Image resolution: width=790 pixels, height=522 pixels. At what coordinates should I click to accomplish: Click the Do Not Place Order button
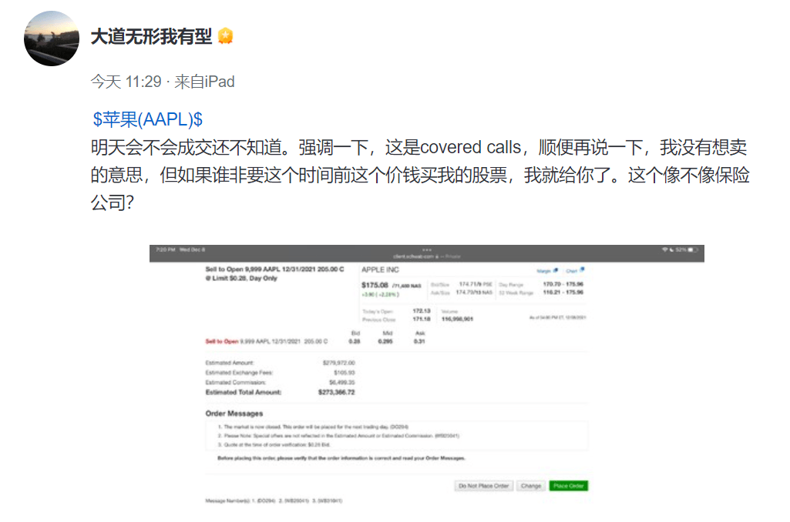click(x=484, y=486)
